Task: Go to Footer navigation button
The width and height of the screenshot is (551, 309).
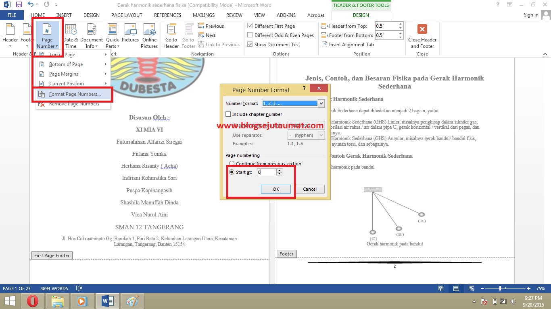Action: (x=188, y=35)
